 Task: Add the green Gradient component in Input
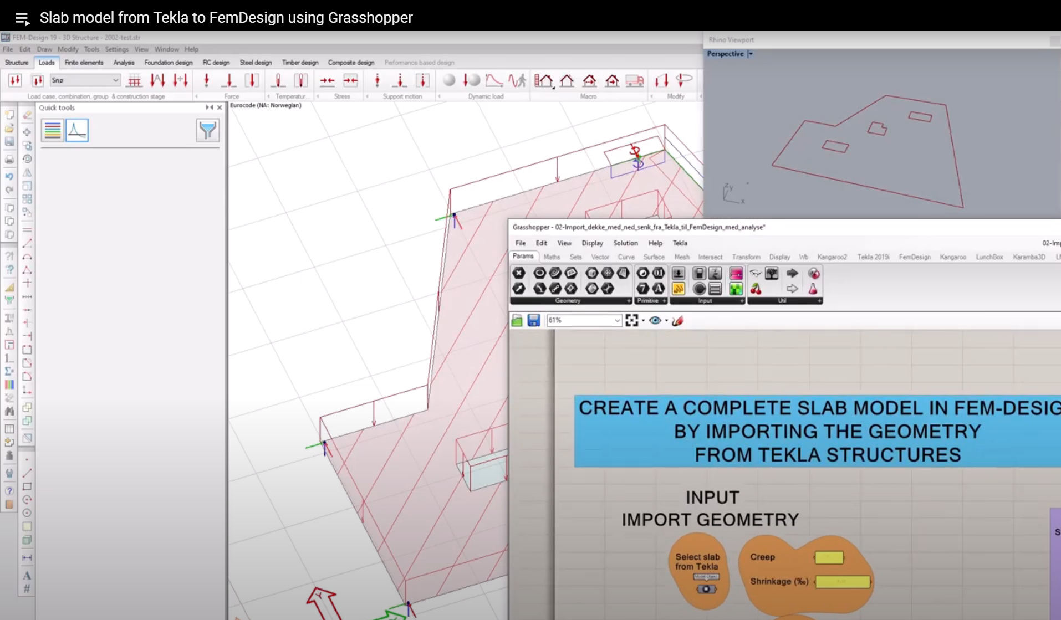[x=736, y=289]
